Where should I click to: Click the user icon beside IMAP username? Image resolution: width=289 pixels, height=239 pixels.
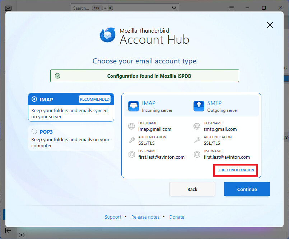(132, 154)
